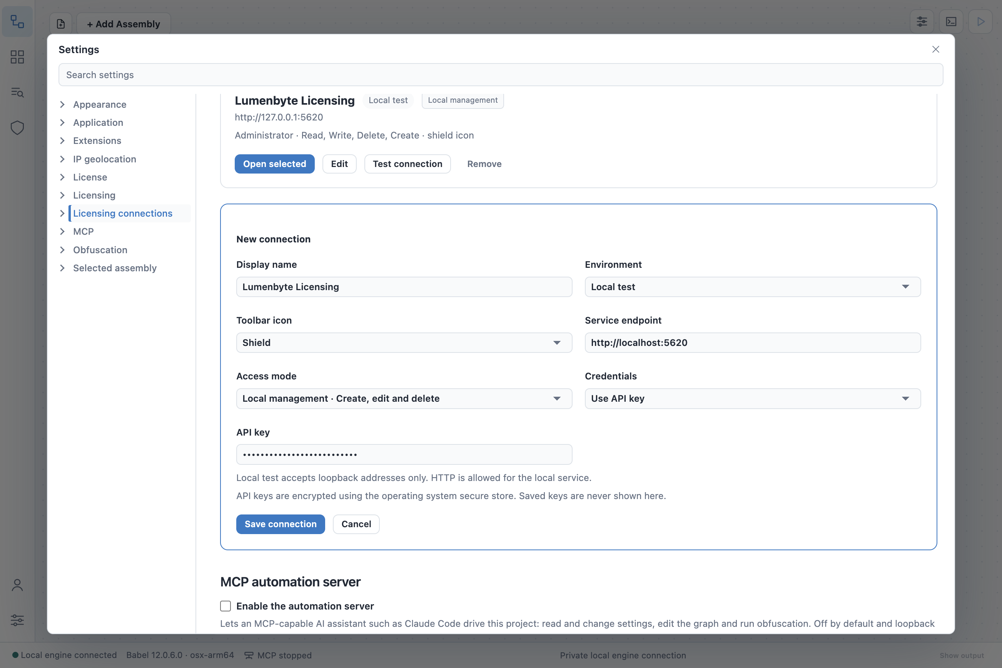1002x668 pixels.
Task: Open the grid dashboard sidebar icon
Action: click(17, 57)
